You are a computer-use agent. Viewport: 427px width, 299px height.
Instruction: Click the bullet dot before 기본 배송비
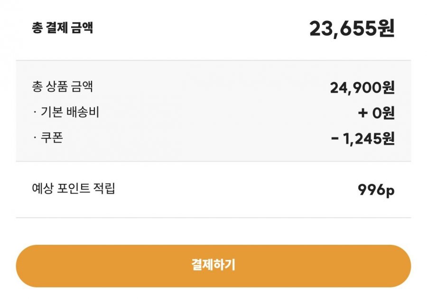point(35,113)
